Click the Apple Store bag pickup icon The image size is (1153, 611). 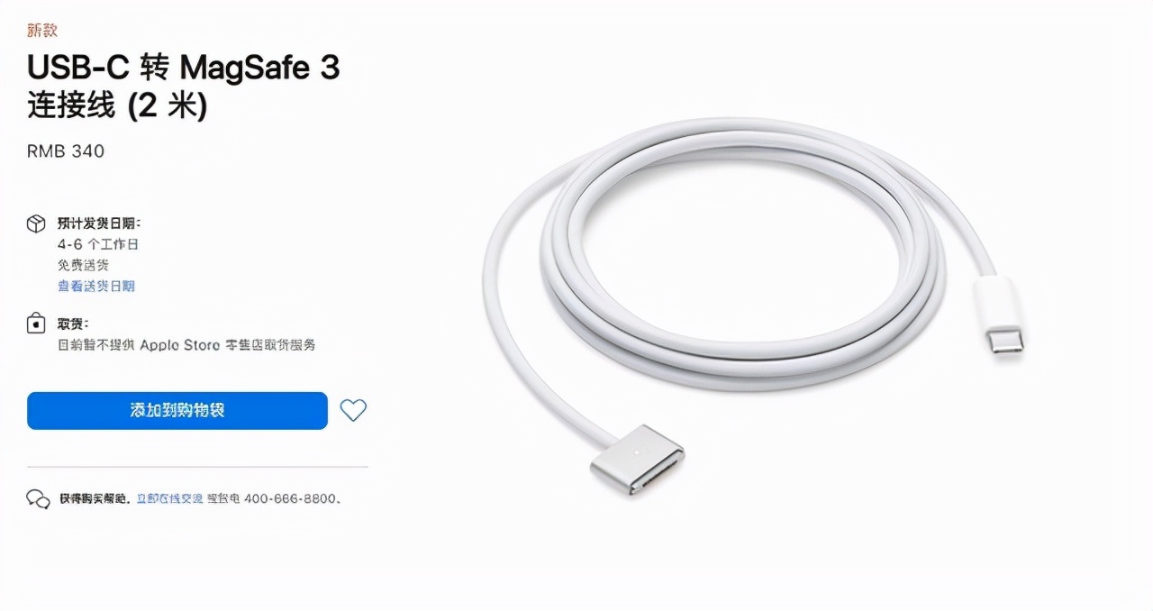(36, 324)
